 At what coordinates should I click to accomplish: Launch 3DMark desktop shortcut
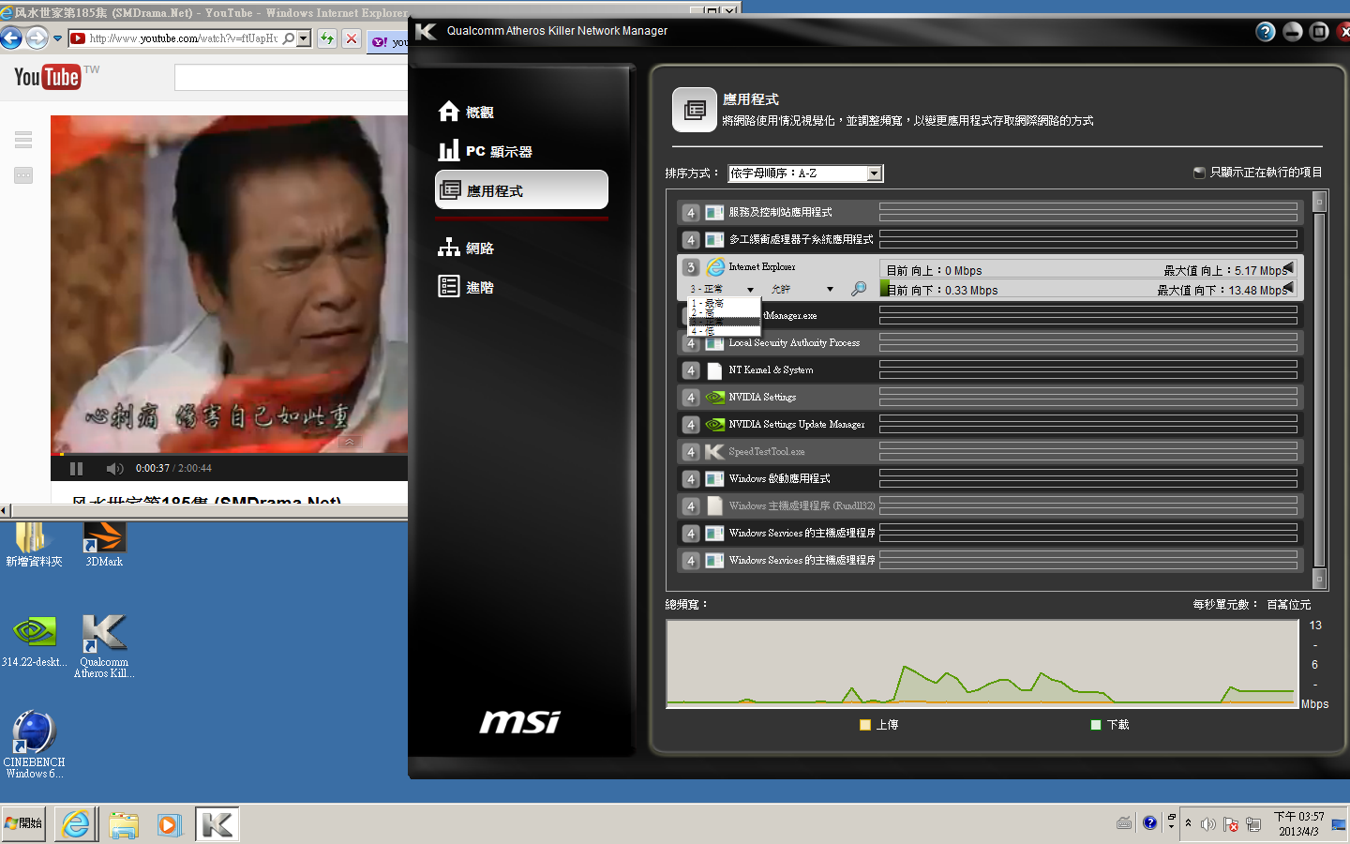pos(104,545)
